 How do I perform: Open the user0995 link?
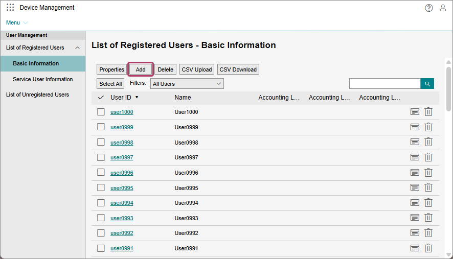(122, 188)
